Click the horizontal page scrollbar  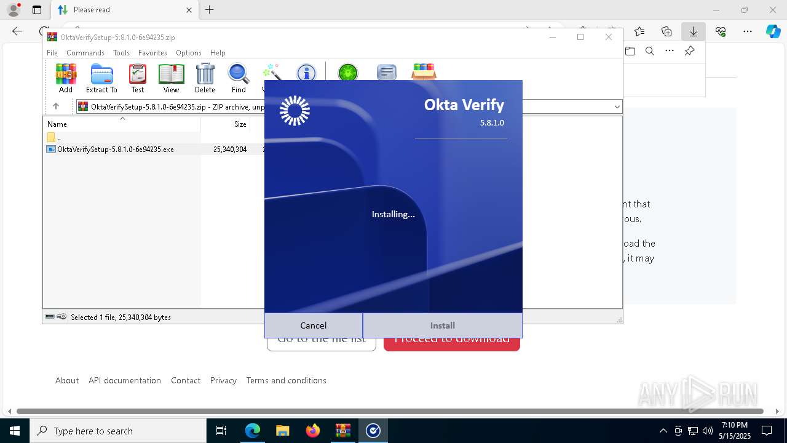(x=390, y=411)
